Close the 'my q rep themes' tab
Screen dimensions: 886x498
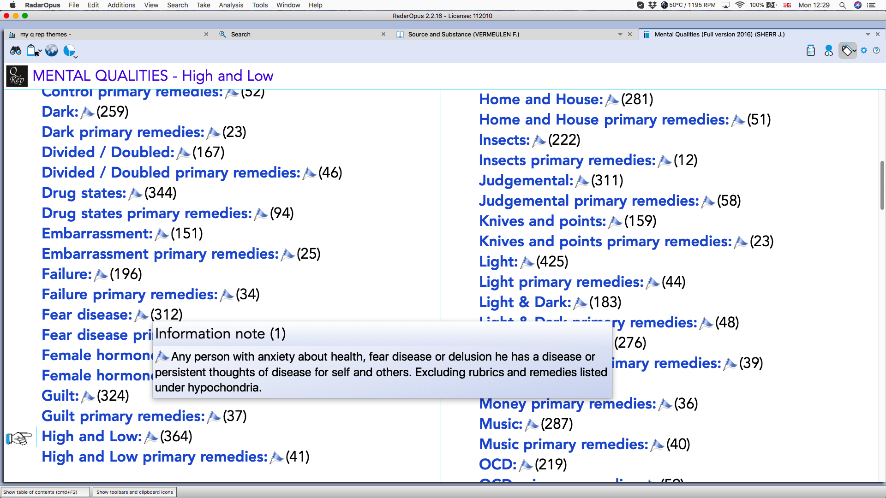(x=206, y=35)
